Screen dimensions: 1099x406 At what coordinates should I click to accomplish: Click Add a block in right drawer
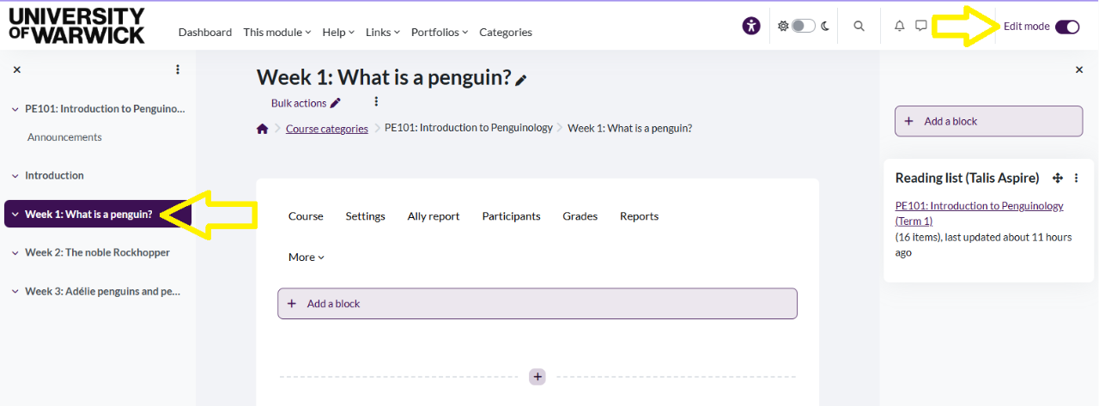click(989, 121)
